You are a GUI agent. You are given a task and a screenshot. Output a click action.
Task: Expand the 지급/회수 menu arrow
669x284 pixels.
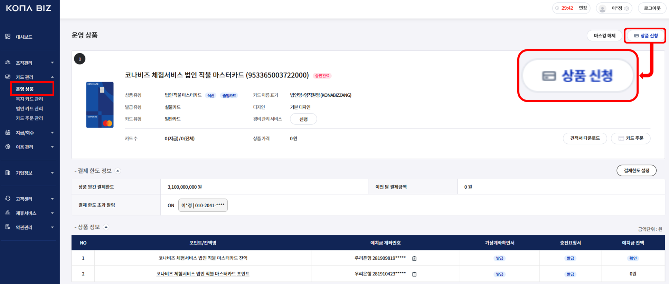53,132
